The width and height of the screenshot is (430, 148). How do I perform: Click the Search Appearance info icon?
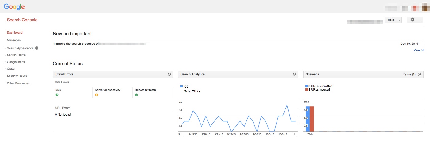click(37, 48)
